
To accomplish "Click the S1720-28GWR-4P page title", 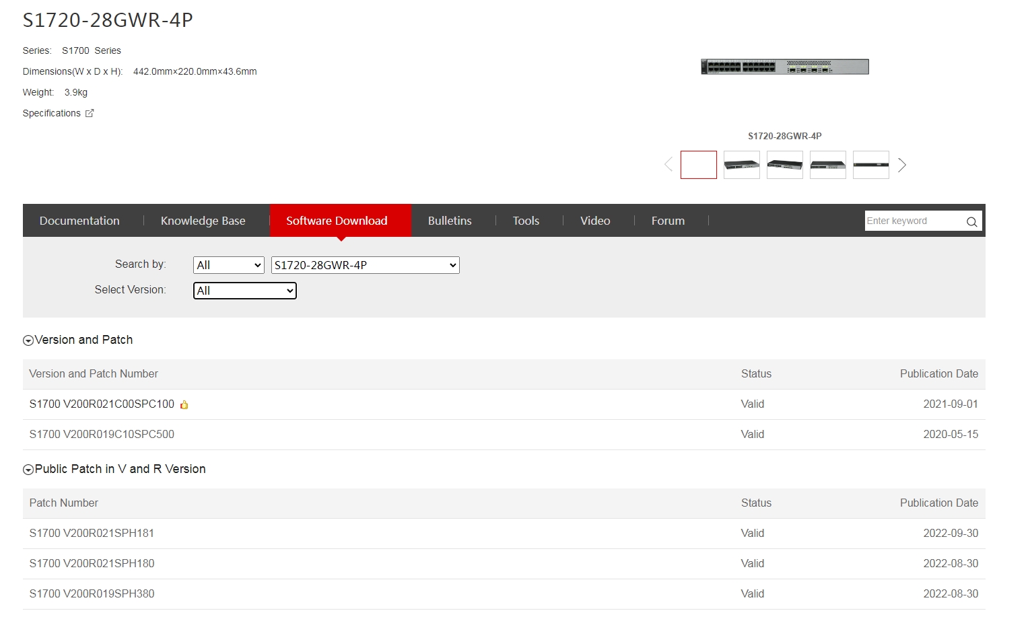I will [x=108, y=20].
